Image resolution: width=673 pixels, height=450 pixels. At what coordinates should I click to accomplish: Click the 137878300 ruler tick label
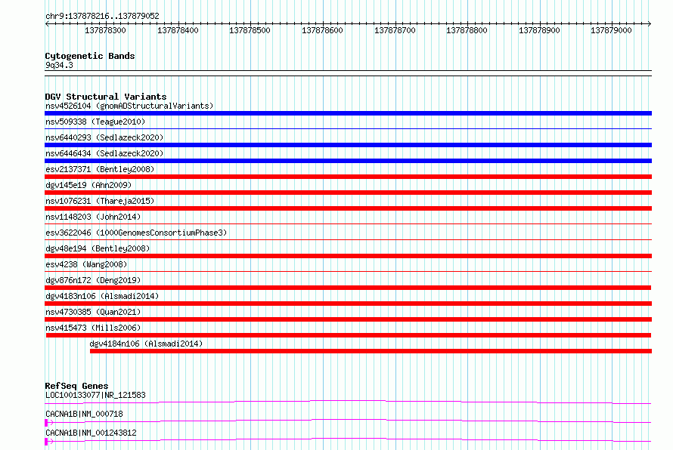pos(105,30)
